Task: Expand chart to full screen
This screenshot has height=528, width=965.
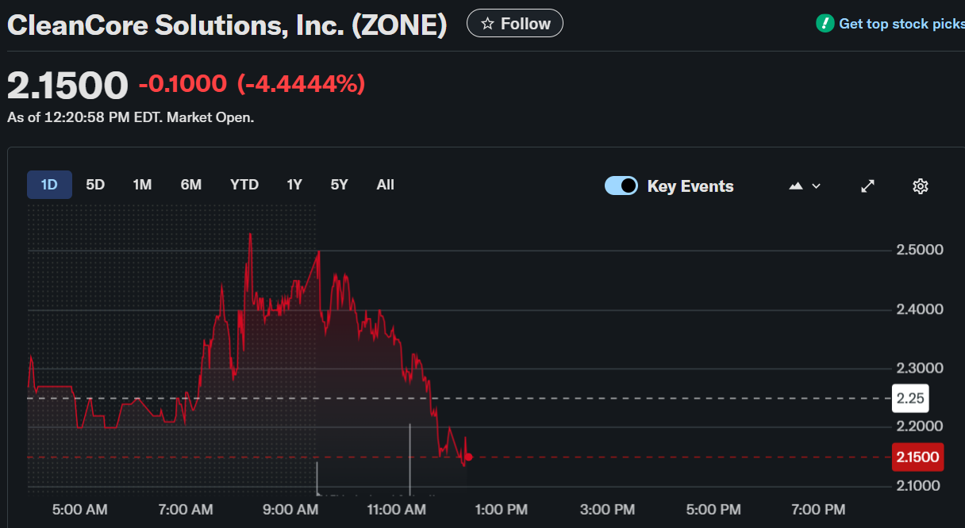Action: (868, 186)
